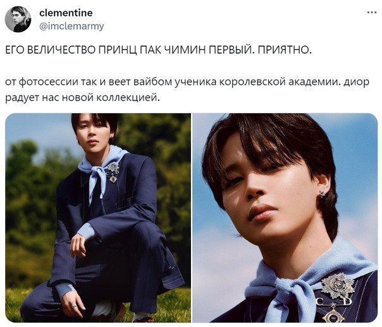Click the second paragraph beginning 'от фотосессии'
382x327 pixels.
pyautogui.click(x=187, y=90)
